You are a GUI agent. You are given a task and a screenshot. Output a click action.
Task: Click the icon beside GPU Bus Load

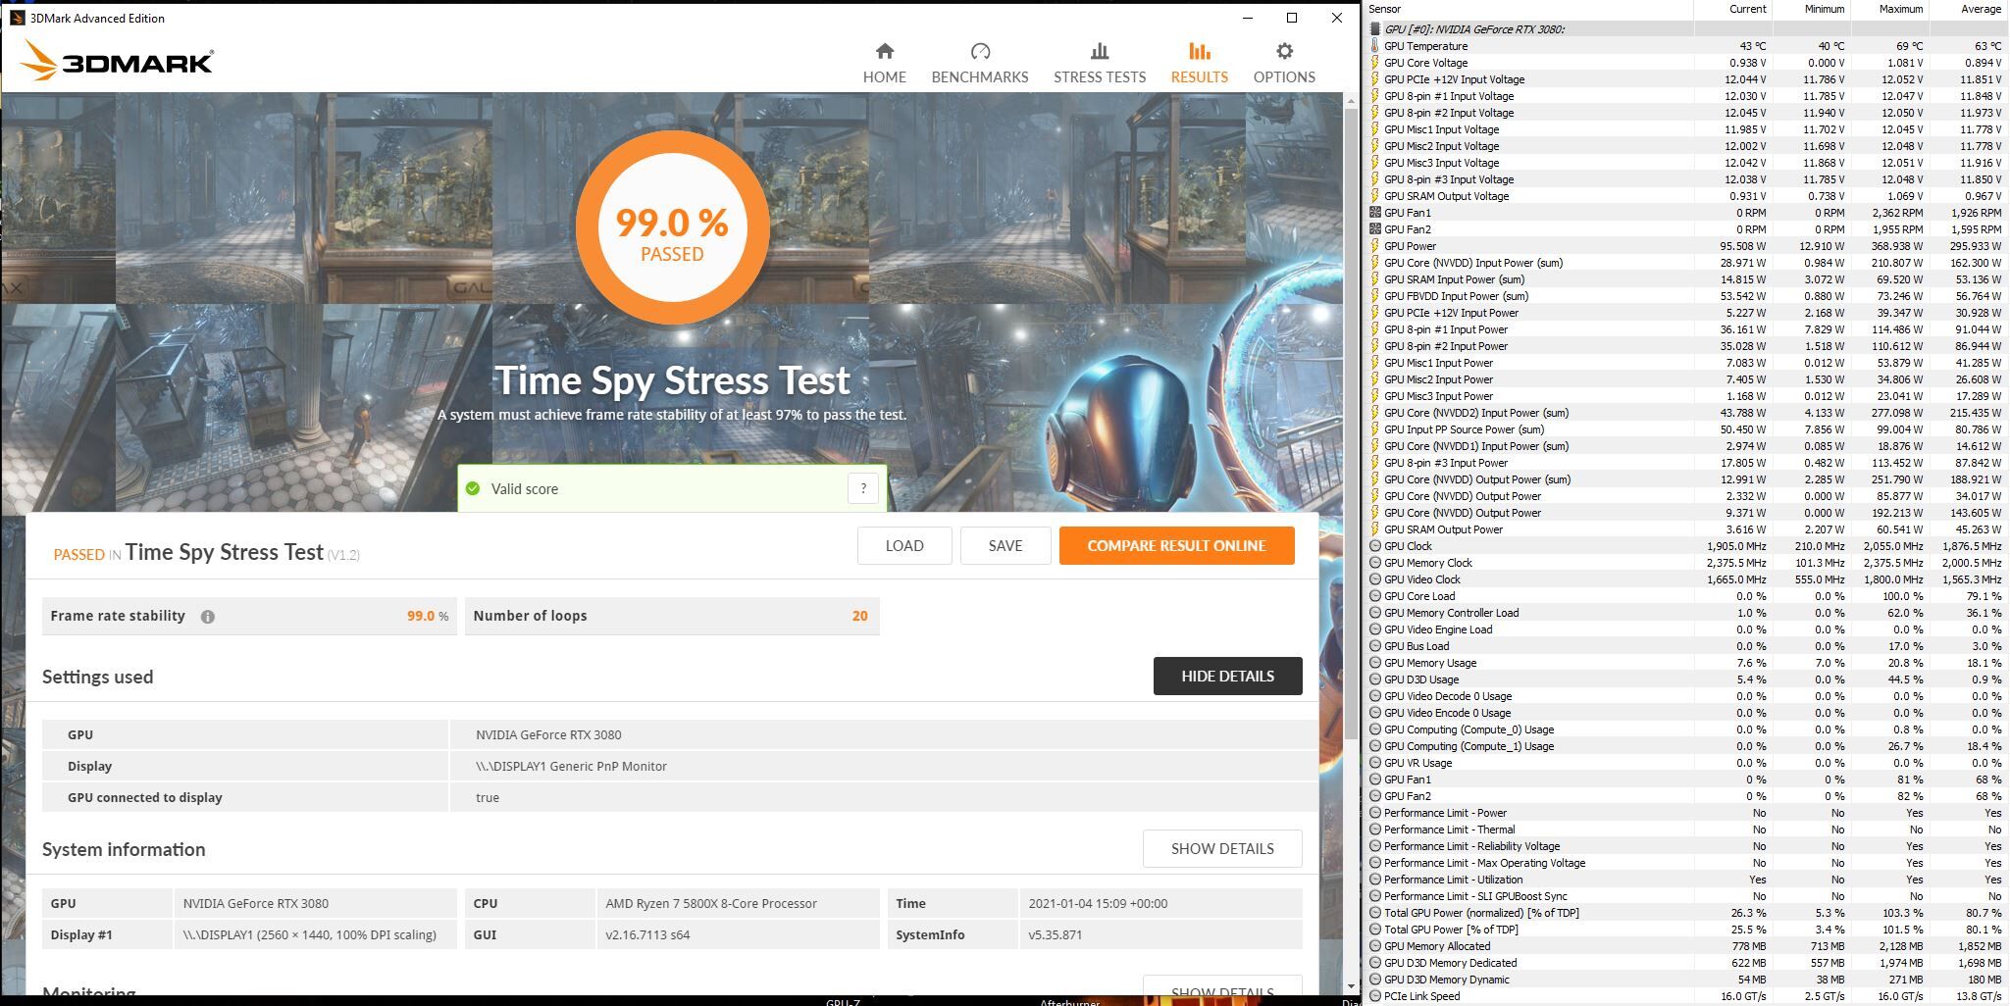coord(1375,646)
